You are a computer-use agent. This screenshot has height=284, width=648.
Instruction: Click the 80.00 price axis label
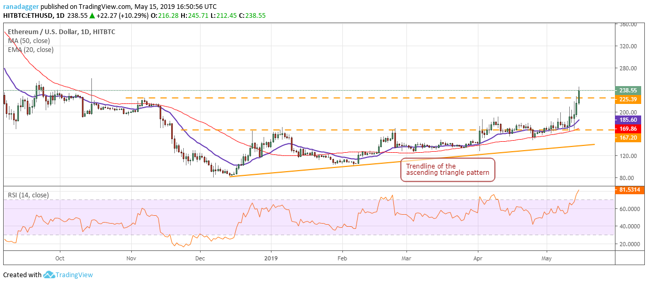(628, 178)
